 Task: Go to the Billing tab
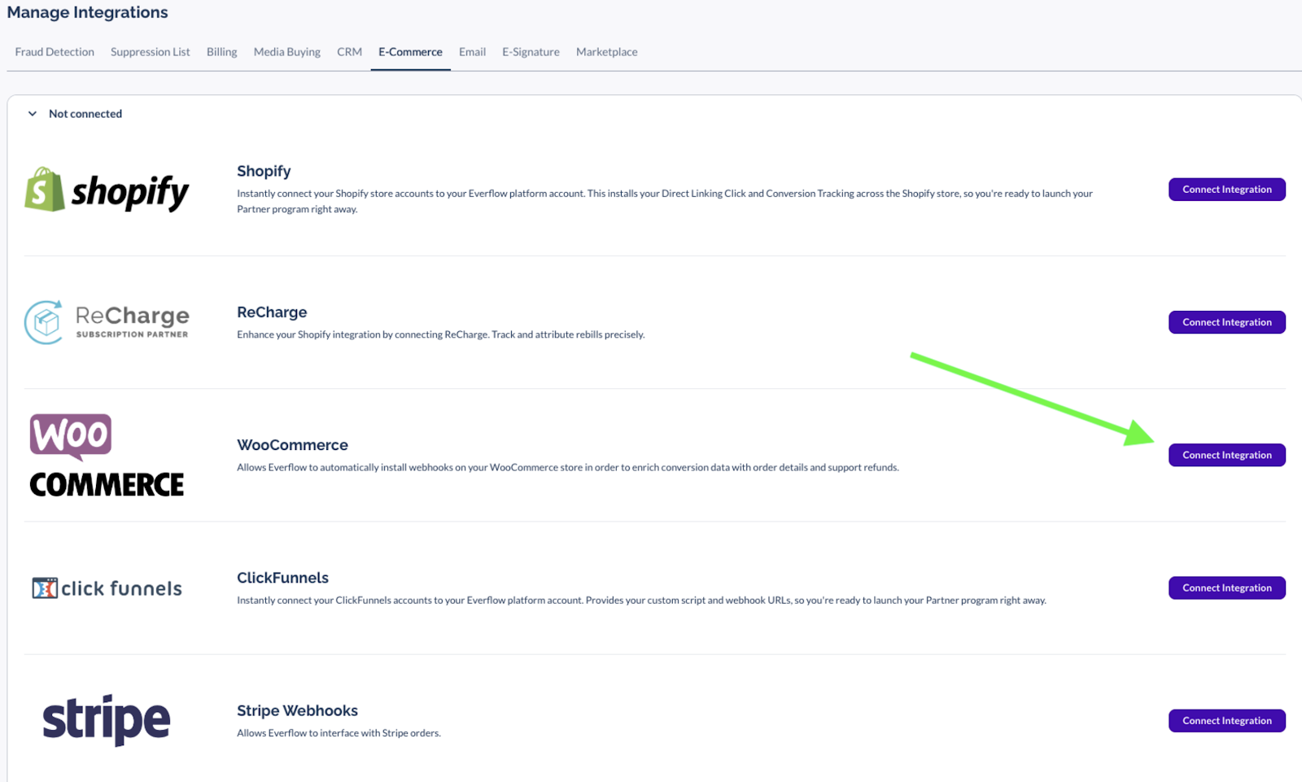(x=222, y=52)
